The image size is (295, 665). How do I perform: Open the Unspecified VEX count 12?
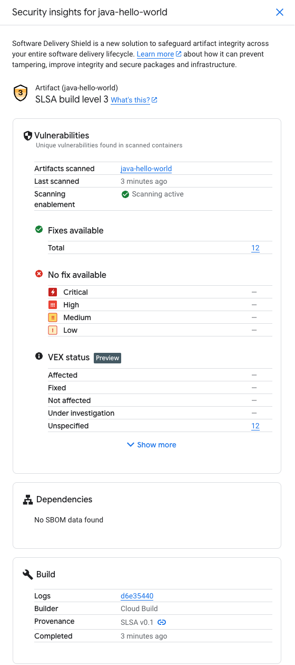pos(255,426)
